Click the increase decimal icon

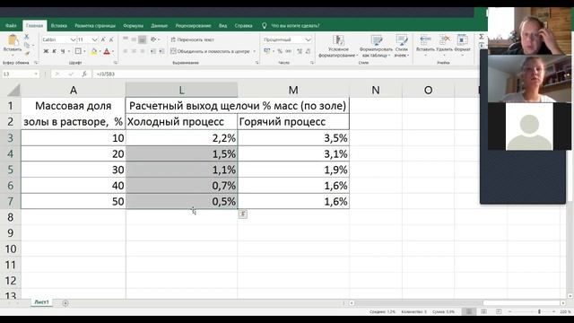pos(300,51)
